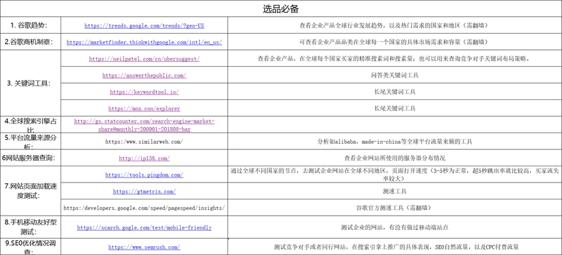Screen dimensions: 562x255
Task: Open the moz.com explorer link
Action: point(144,108)
